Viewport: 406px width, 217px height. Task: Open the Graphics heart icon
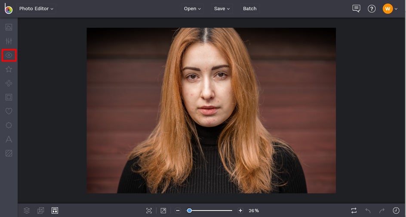9,111
